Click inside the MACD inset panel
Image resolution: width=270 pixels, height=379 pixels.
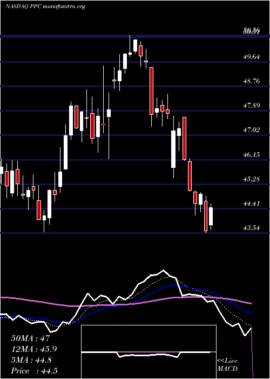[x=148, y=352]
